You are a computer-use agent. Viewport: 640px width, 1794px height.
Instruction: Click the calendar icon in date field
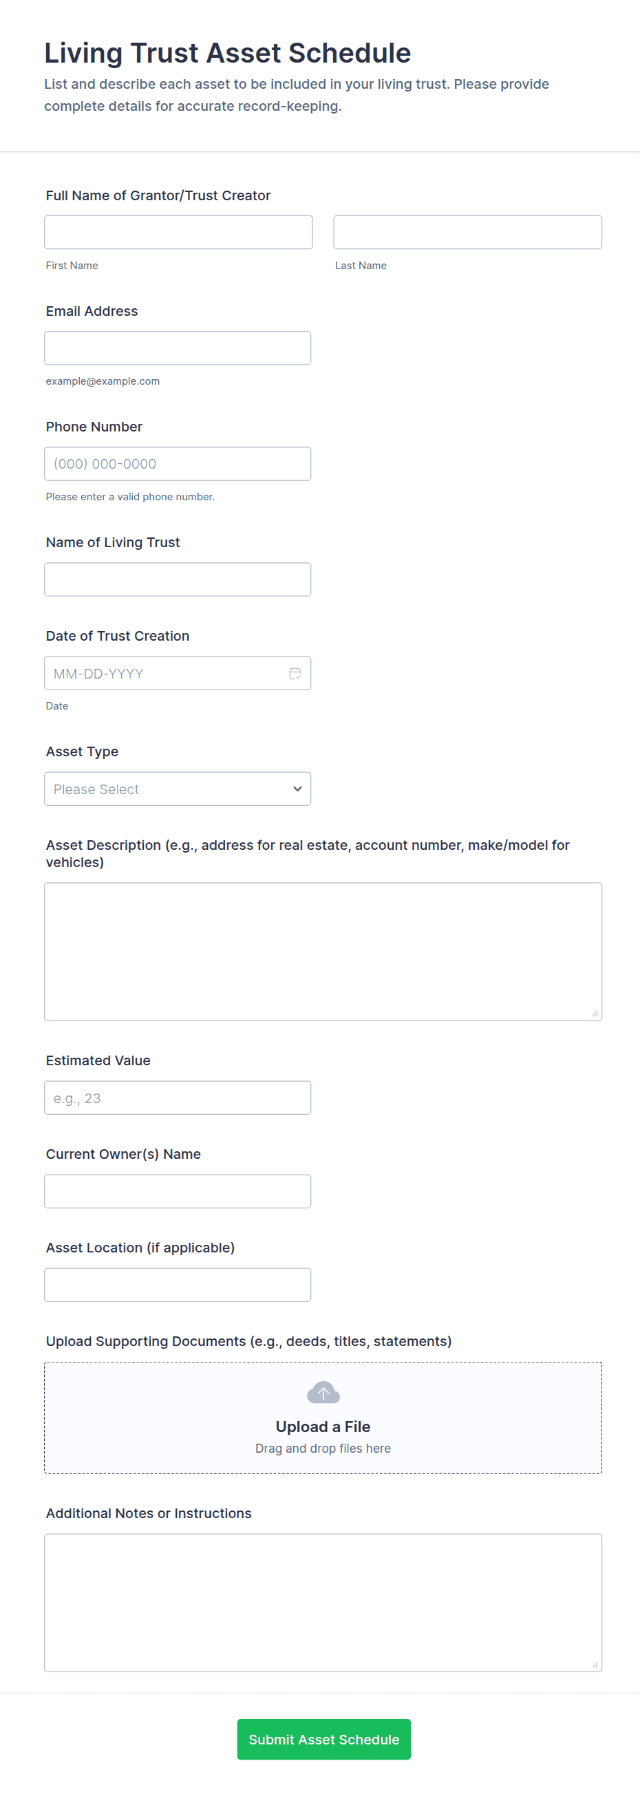[x=295, y=674]
